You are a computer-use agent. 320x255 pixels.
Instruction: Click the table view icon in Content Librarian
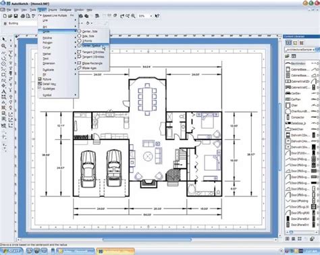tap(294, 56)
